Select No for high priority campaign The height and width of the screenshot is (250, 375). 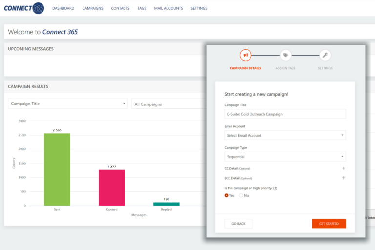pos(241,195)
